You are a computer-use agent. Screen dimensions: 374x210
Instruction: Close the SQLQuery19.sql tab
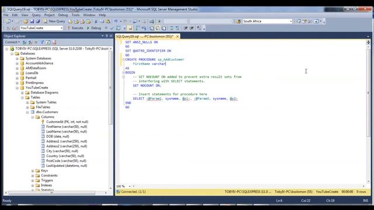pyautogui.click(x=177, y=36)
